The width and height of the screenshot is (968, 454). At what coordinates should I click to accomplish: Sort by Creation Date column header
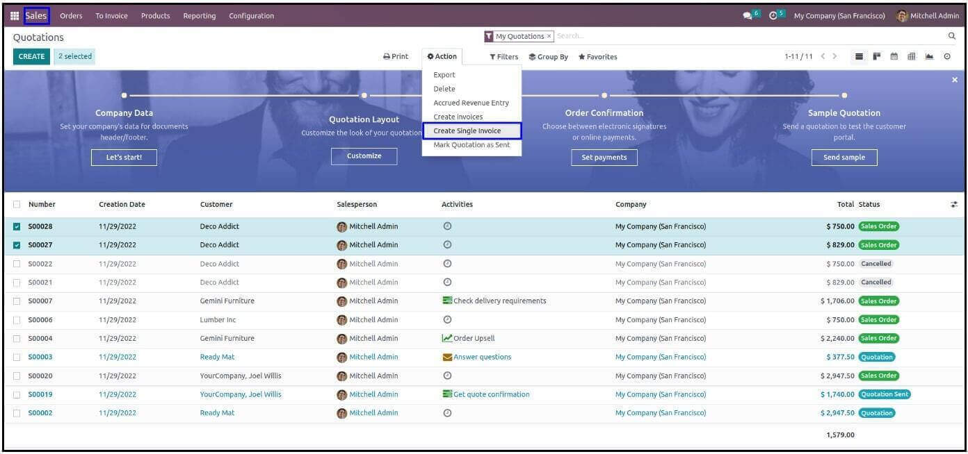pos(122,204)
